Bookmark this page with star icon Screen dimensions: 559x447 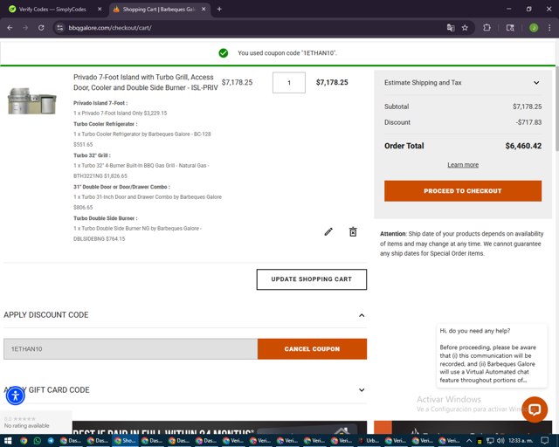465,28
